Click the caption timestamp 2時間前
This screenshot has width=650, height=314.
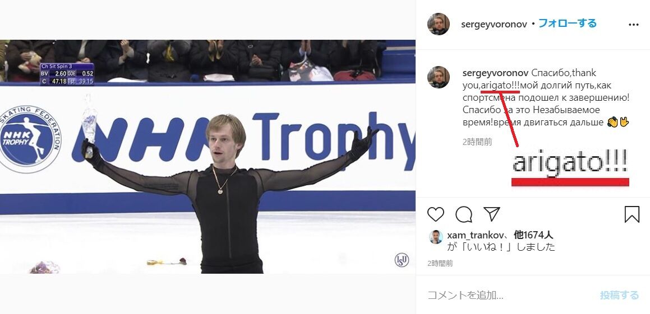coord(477,142)
